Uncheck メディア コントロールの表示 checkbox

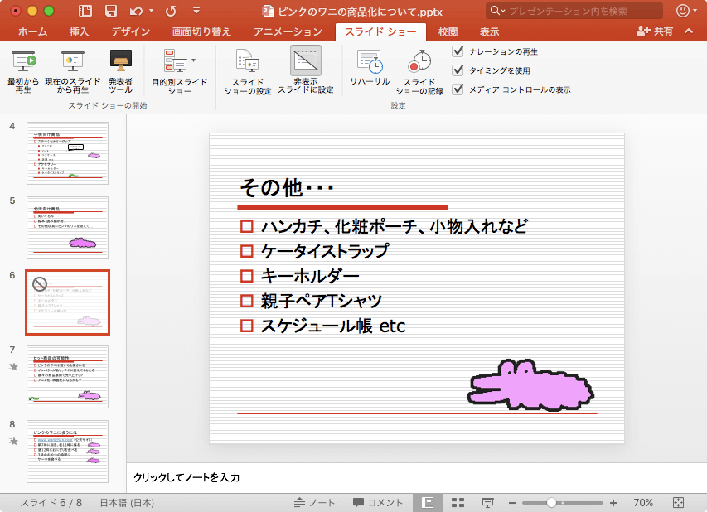pyautogui.click(x=458, y=89)
